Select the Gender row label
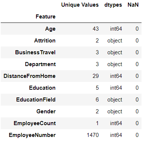143x141 pixels. [46, 111]
